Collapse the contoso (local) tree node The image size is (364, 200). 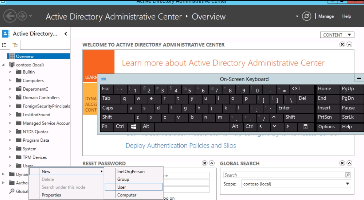(x=3, y=65)
